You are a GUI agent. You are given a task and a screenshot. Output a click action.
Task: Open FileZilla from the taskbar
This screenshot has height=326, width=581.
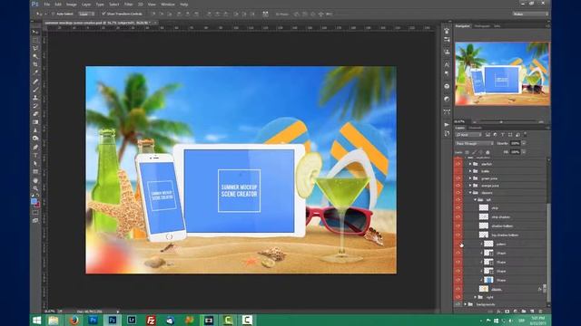tap(151, 320)
